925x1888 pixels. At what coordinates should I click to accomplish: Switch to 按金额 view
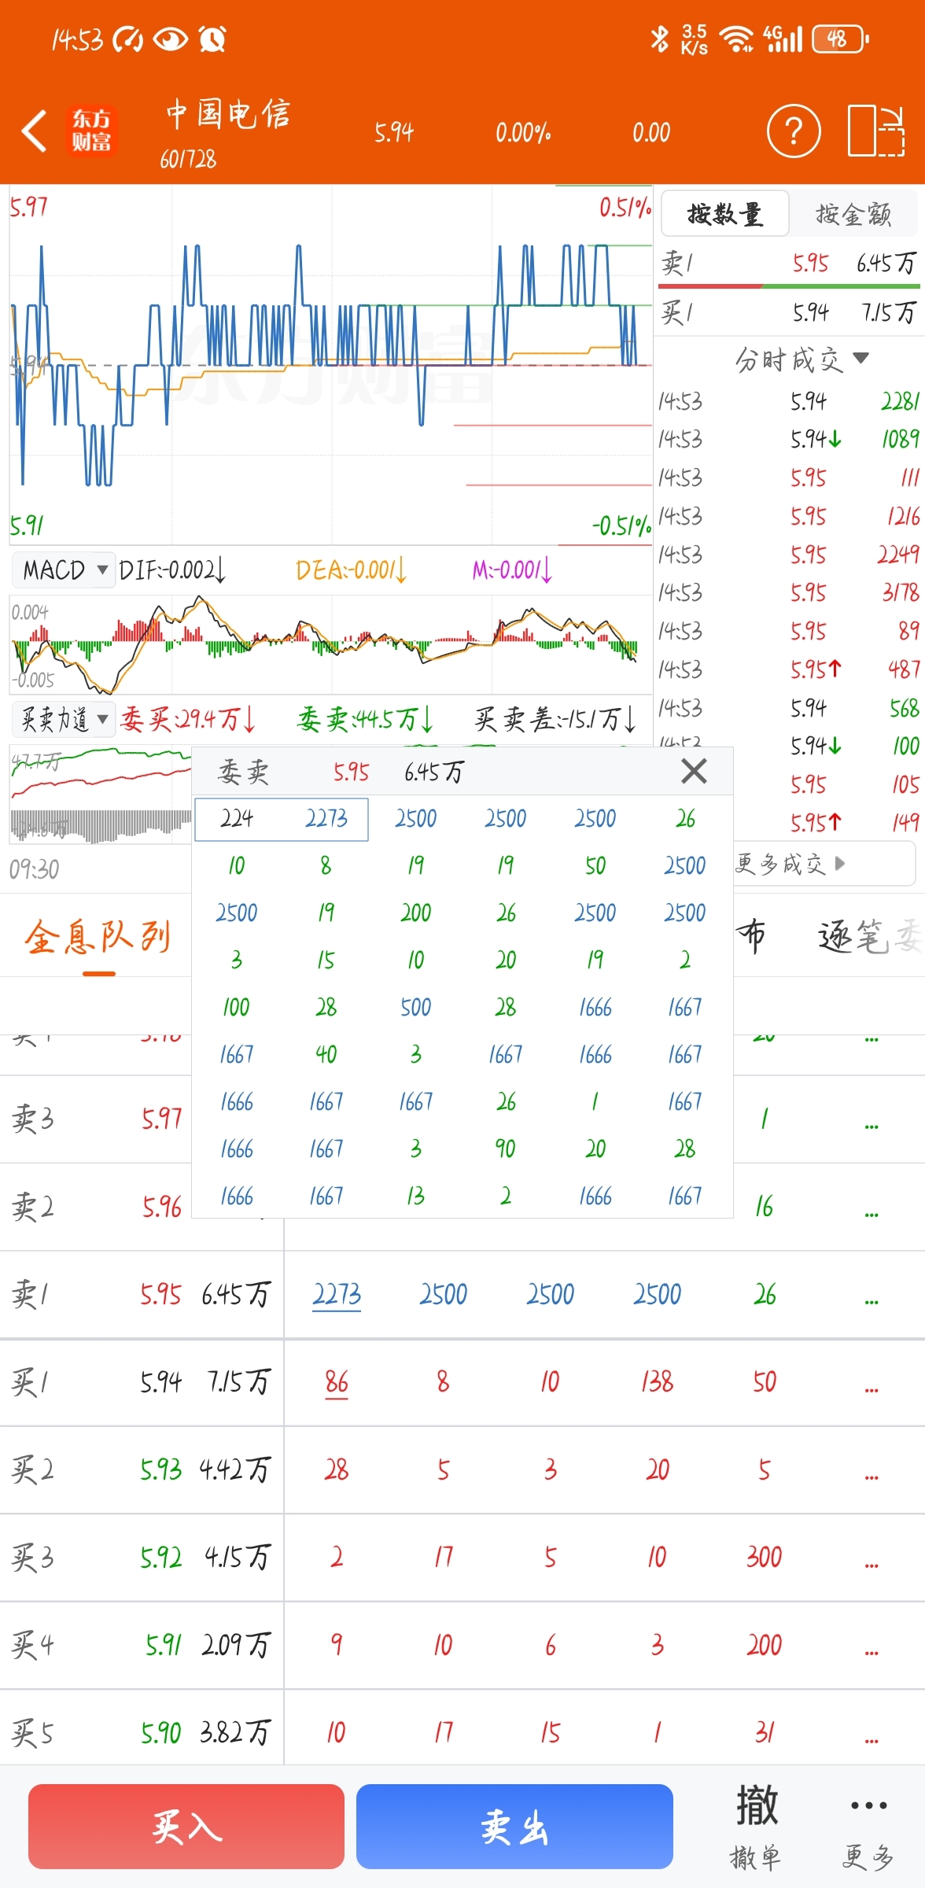(x=853, y=213)
